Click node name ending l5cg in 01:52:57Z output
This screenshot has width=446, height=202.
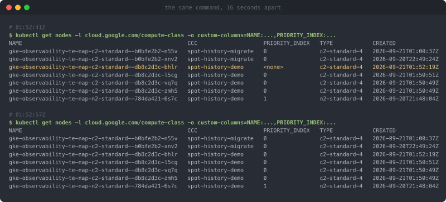click(93, 163)
